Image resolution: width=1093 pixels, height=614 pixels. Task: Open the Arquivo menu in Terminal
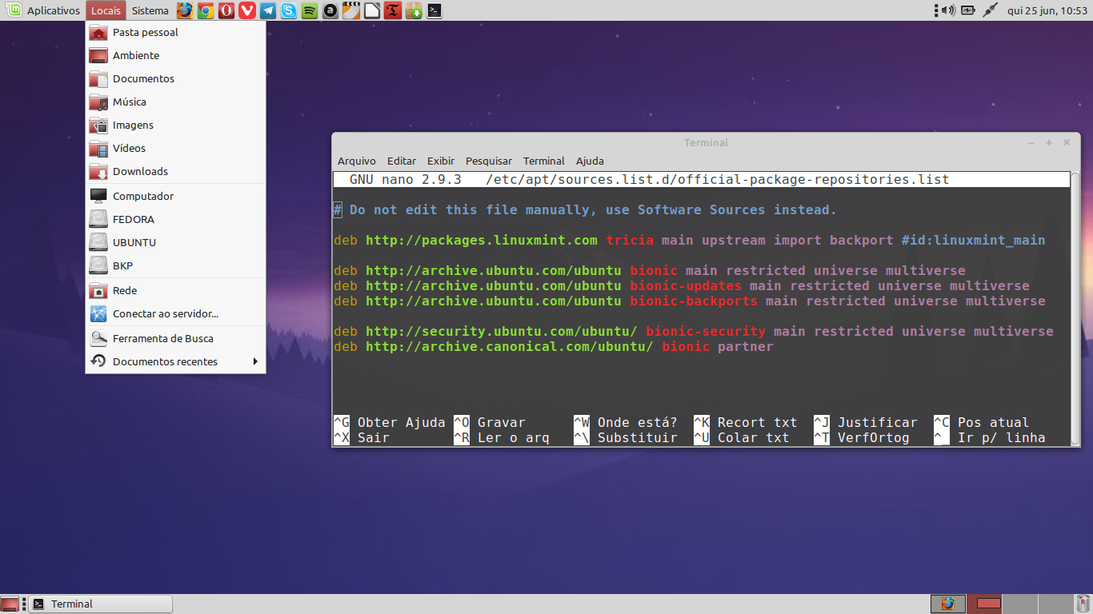[357, 161]
